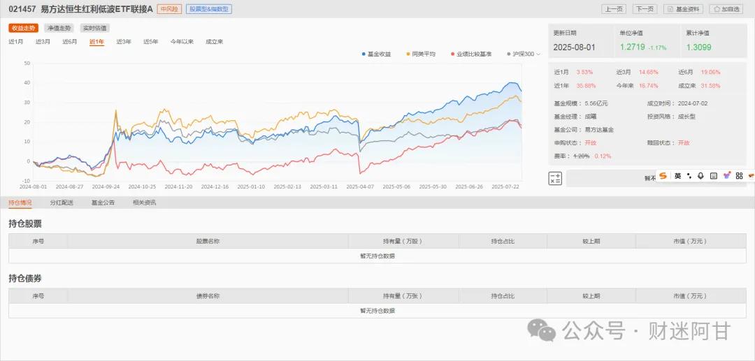Click 债券名称 column header in bond table
The image size is (755, 361).
point(208,296)
